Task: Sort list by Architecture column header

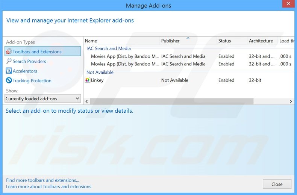Action: (x=262, y=41)
